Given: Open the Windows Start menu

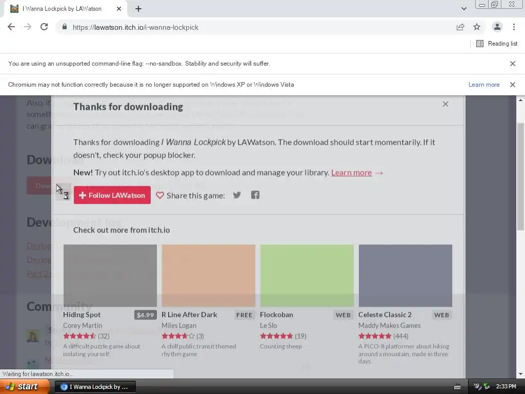Looking at the screenshot, I should (25, 386).
